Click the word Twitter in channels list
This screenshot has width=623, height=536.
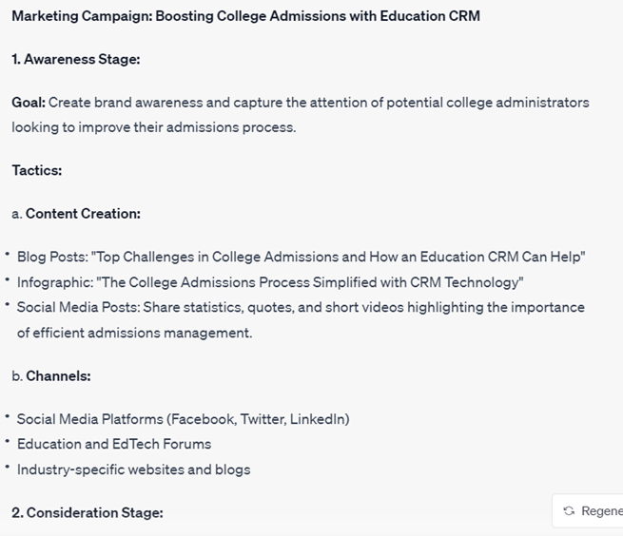pyautogui.click(x=261, y=419)
